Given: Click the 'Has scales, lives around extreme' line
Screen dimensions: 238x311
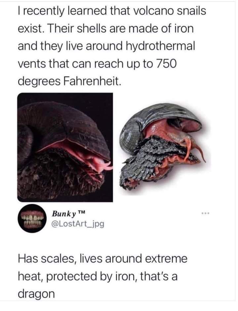Looking at the screenshot, I should pyautogui.click(x=103, y=259).
